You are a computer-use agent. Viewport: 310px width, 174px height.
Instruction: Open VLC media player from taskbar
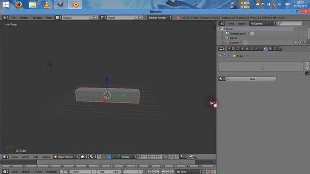click(46, 4)
